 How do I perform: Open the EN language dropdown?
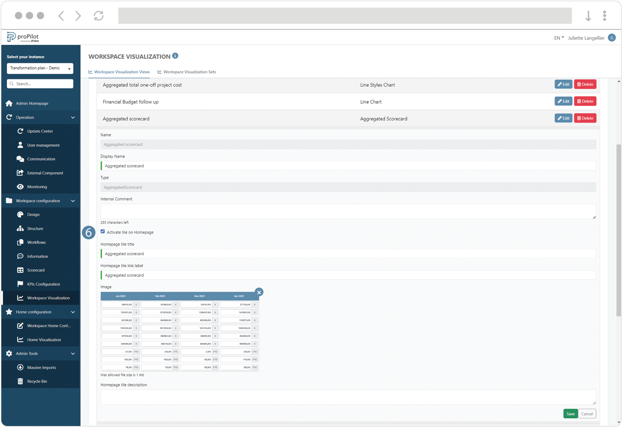point(558,38)
